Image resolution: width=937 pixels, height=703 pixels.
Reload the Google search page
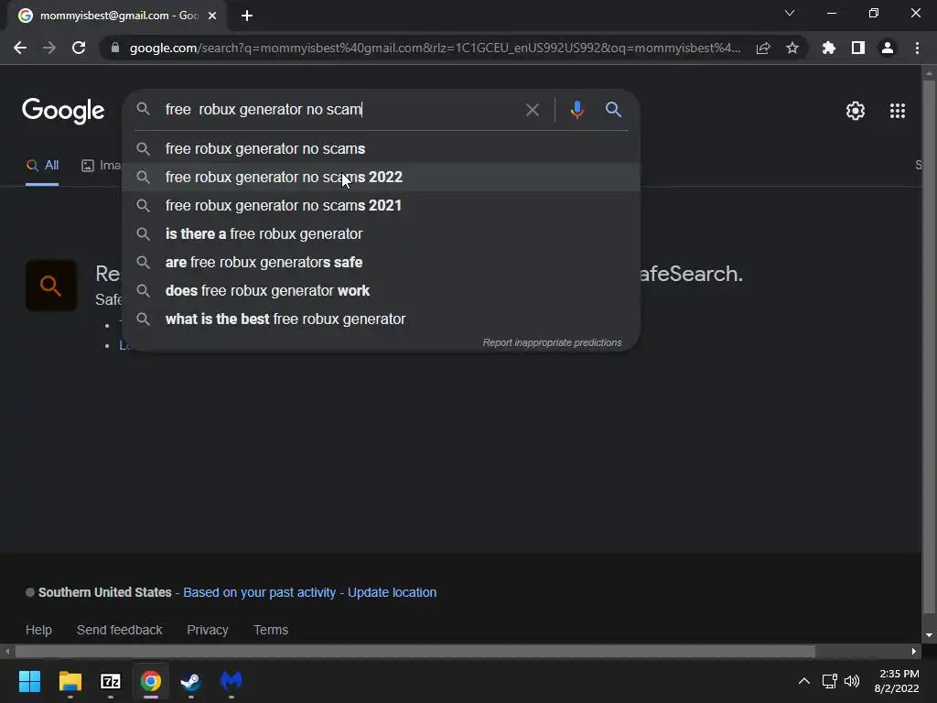pyautogui.click(x=79, y=48)
